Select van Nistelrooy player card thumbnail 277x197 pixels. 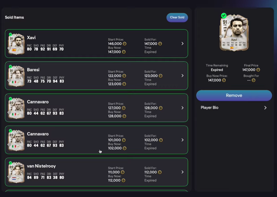[16, 172]
